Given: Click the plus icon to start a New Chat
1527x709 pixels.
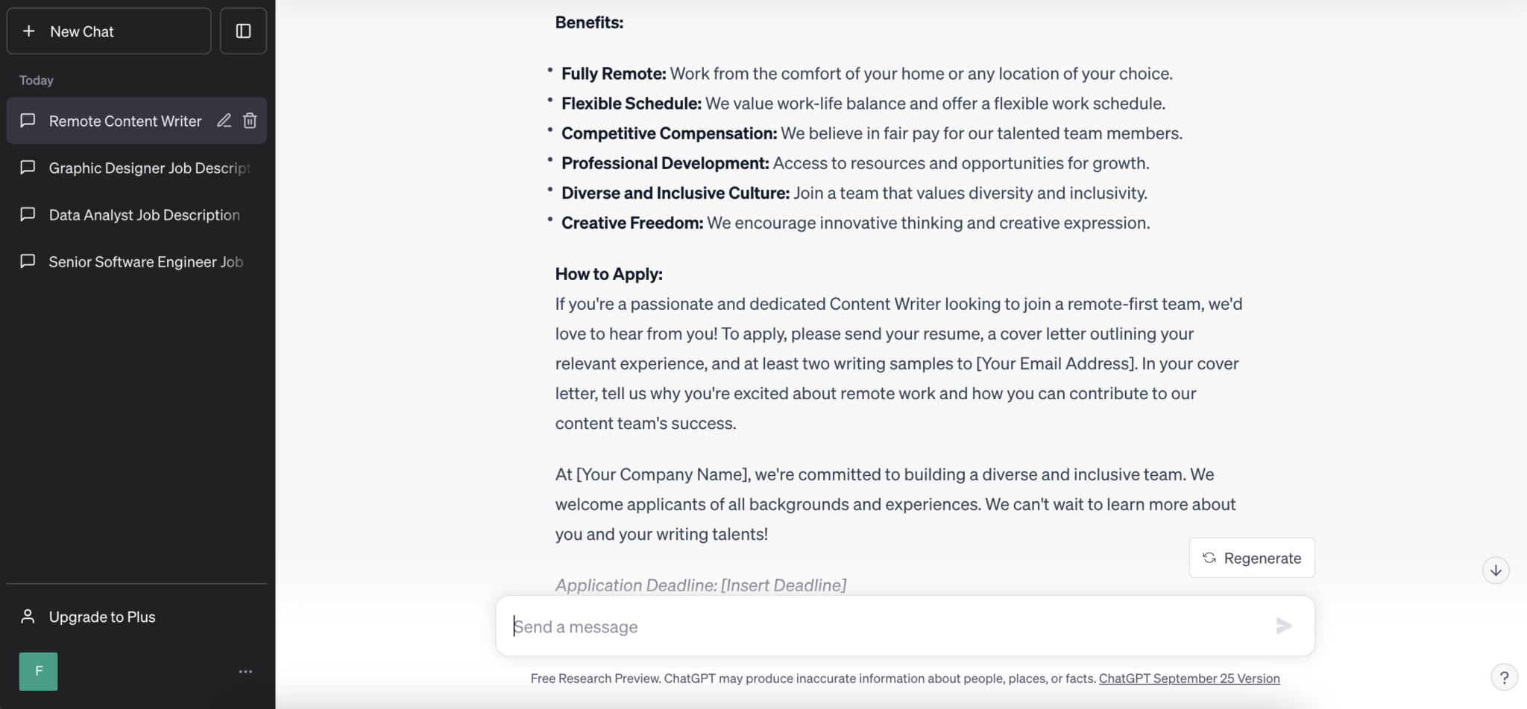Looking at the screenshot, I should 30,31.
